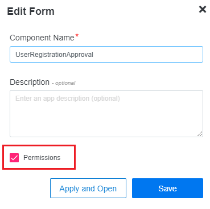Uncheck the Permissions checkbox

click(x=14, y=158)
